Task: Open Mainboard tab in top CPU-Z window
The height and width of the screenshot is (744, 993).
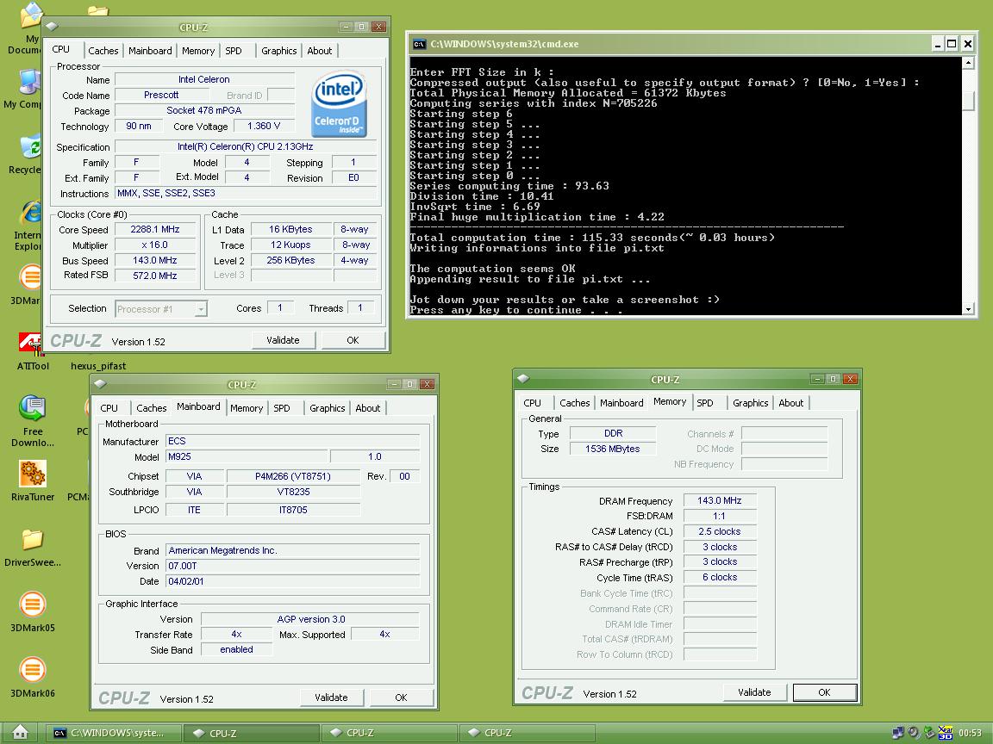Action: tap(150, 51)
